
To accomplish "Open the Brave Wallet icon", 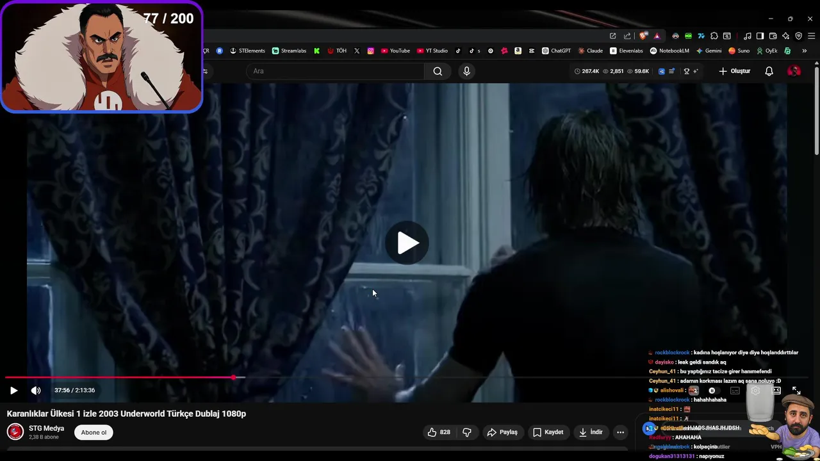I will pos(773,36).
